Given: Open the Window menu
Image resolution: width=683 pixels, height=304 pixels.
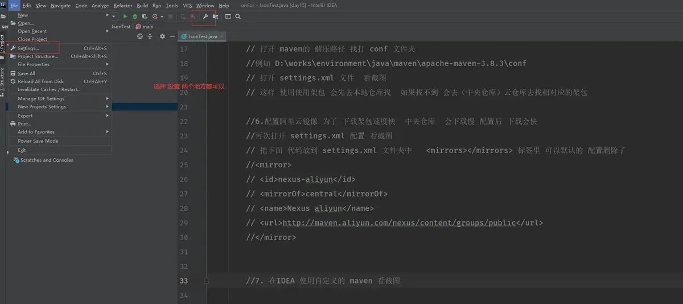Looking at the screenshot, I should click(x=205, y=6).
